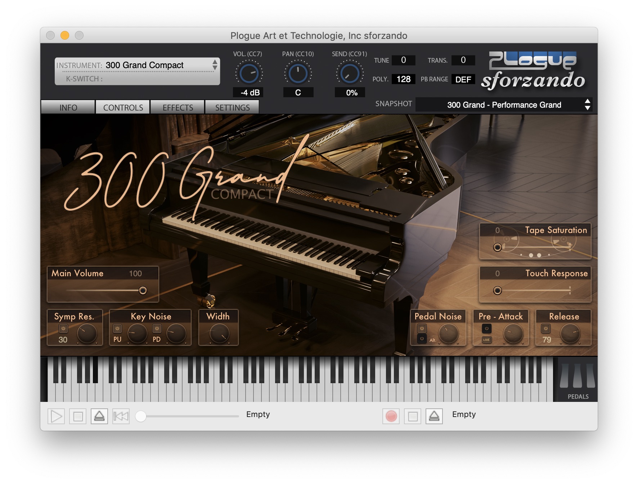The image size is (638, 484).
Task: Click the Tape Saturation 0 value
Action: [x=497, y=230]
